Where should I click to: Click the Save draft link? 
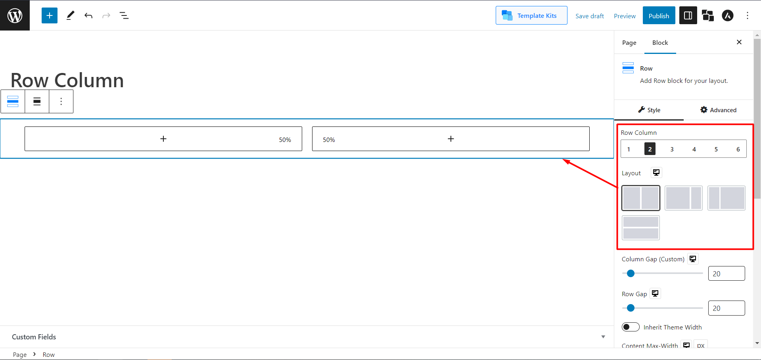pos(589,16)
